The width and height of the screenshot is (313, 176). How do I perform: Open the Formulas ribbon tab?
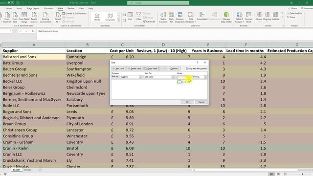[x=49, y=8]
